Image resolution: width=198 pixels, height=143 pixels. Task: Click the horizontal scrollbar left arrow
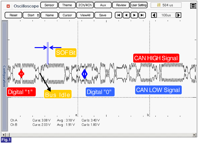[3, 135]
